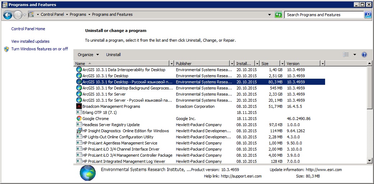Click the Uninstall button
The height and width of the screenshot is (184, 374).
tap(113, 55)
